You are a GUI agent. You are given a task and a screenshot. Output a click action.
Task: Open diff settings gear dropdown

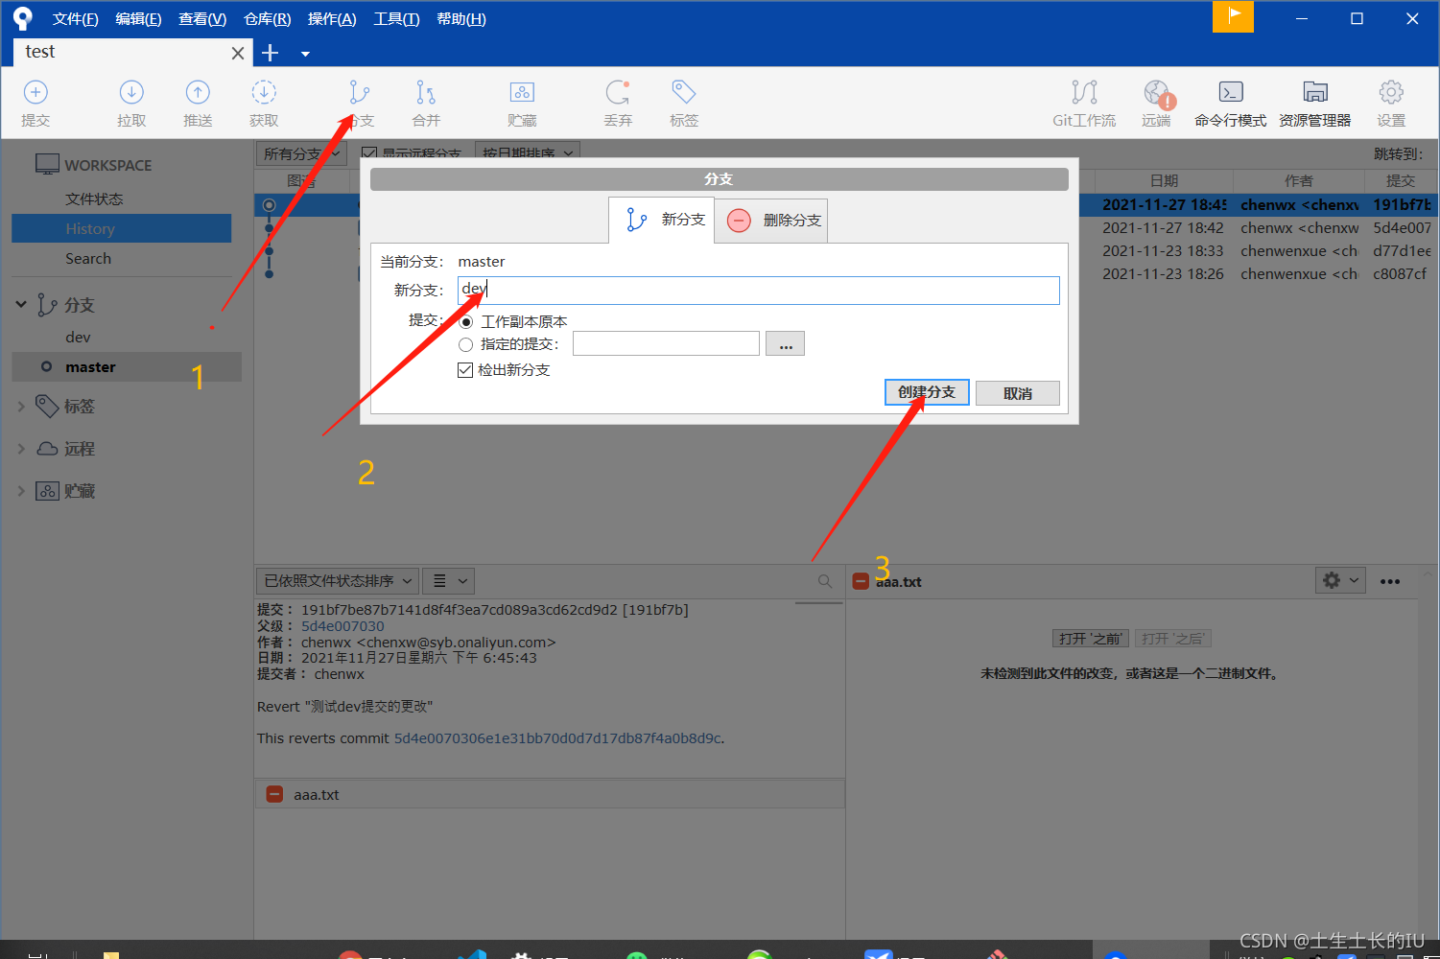coord(1340,580)
